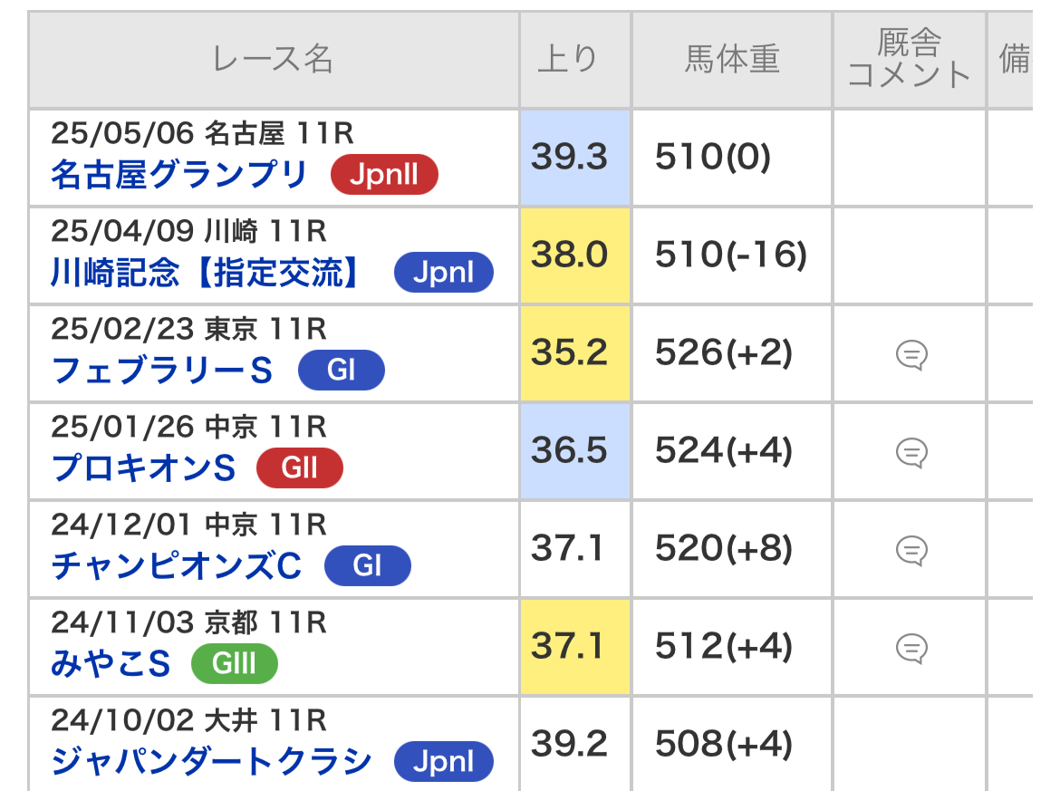The height and width of the screenshot is (791, 1060).
Task: Click the green GIII badge beside みやこS
Action: (234, 664)
